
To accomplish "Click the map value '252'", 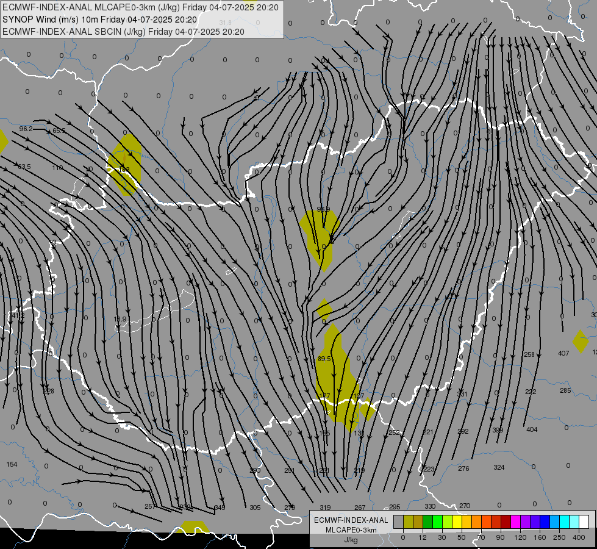I will pos(394,432).
